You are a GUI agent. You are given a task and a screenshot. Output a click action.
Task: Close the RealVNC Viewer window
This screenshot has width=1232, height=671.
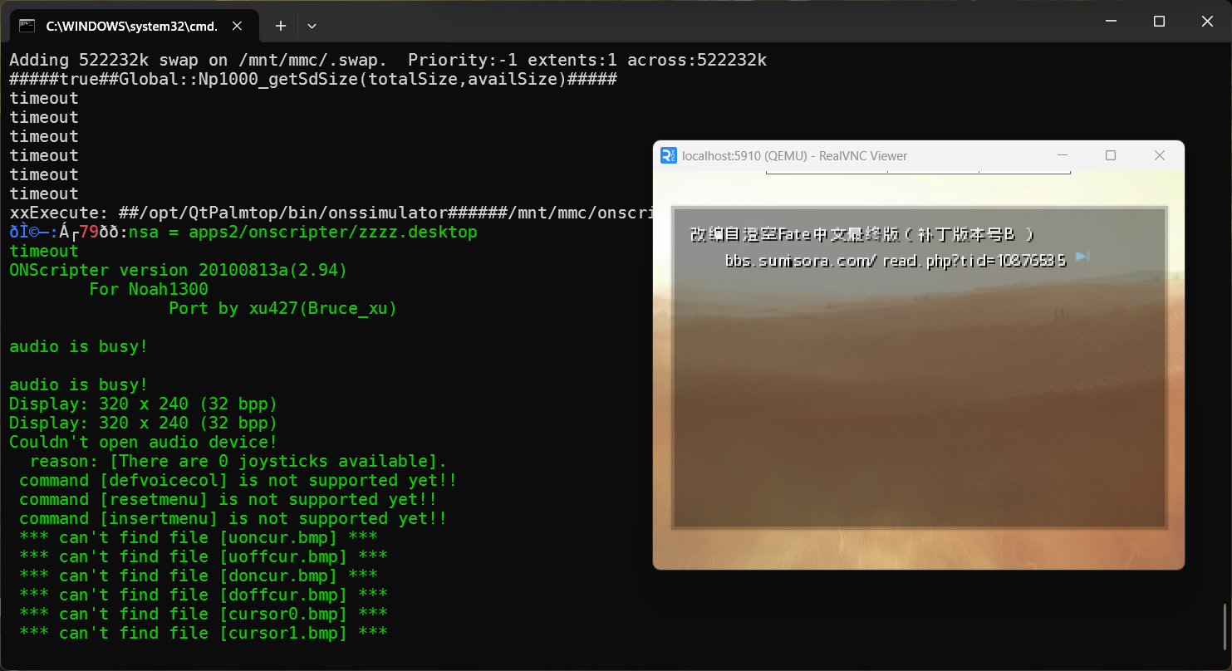coord(1160,155)
